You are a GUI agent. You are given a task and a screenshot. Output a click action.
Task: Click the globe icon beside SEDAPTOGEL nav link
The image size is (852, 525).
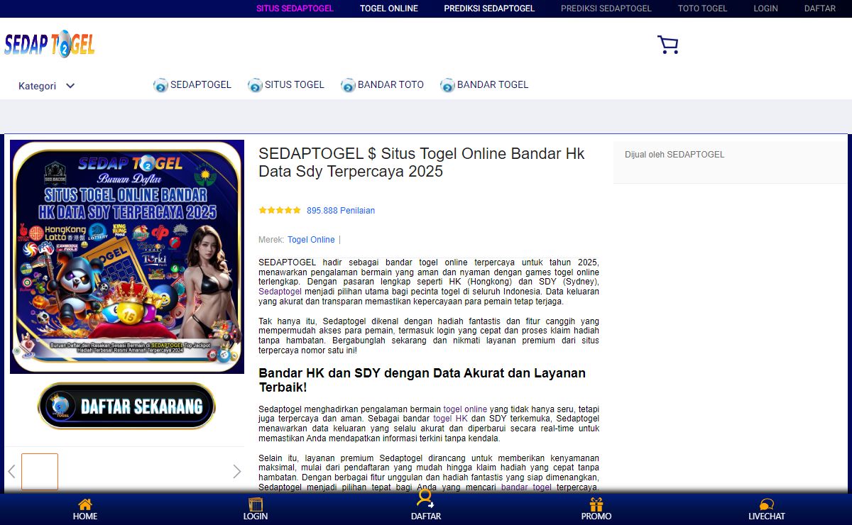[160, 85]
